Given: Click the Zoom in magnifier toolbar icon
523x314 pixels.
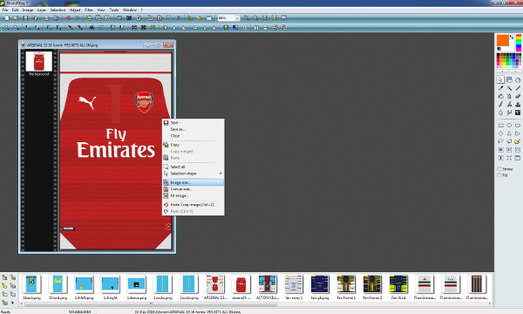Looking at the screenshot, I should click(246, 18).
